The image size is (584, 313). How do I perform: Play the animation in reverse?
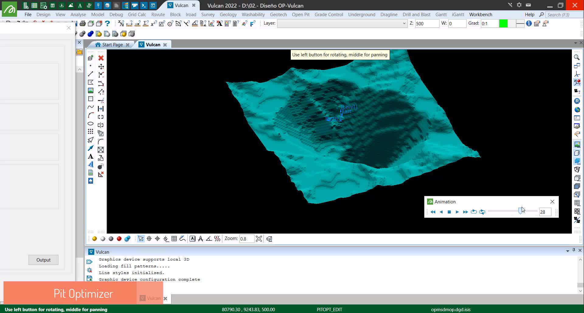coord(441,212)
